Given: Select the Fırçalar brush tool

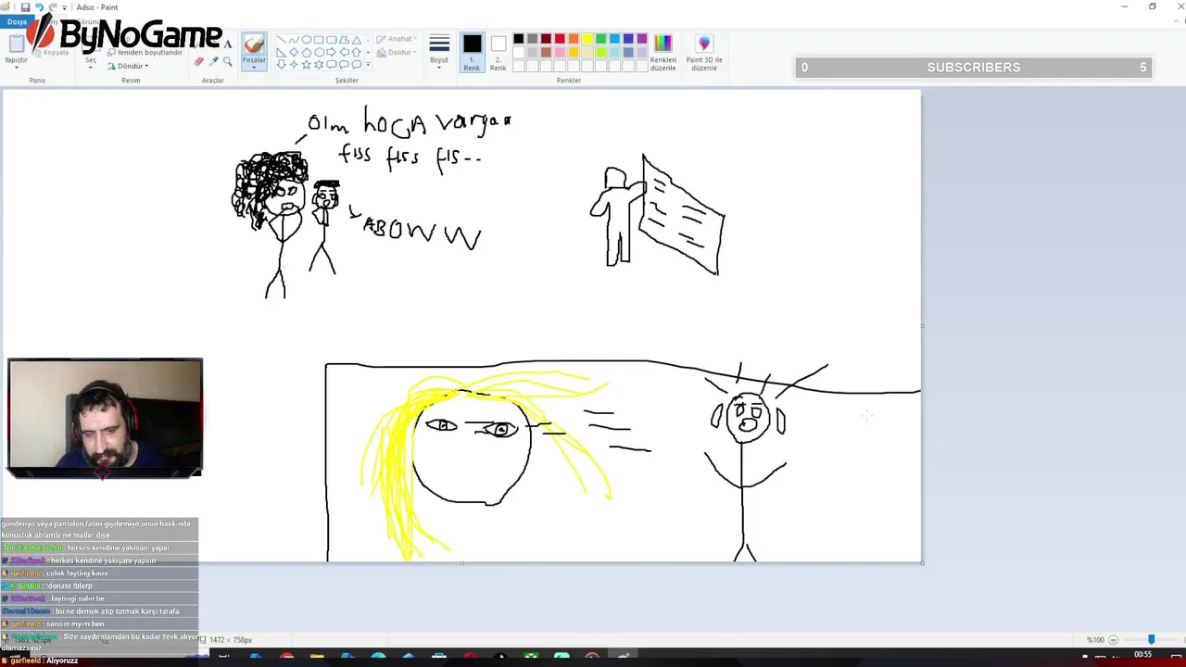Looking at the screenshot, I should (254, 46).
